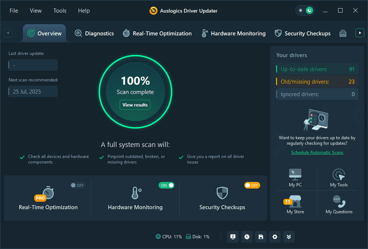368x249 pixels.
Task: Open the Tools menu
Action: 60,11
